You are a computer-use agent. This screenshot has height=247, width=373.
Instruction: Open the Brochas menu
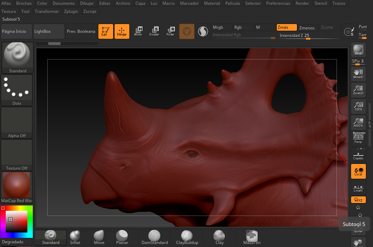[x=24, y=3]
